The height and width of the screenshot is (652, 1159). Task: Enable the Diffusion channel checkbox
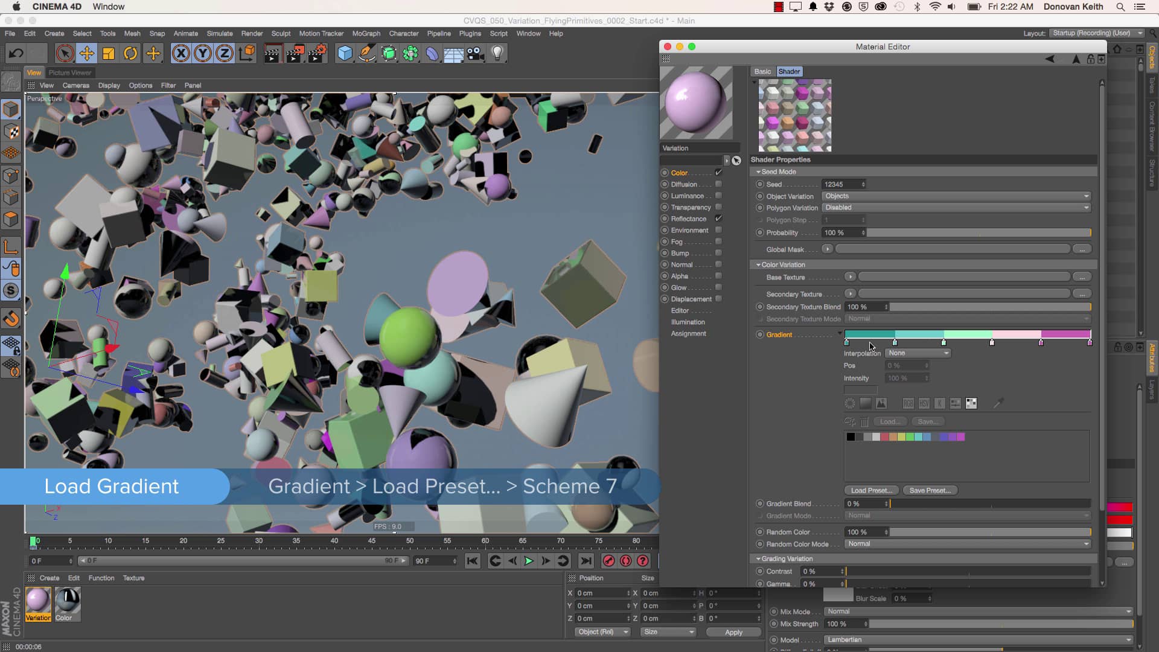(718, 184)
